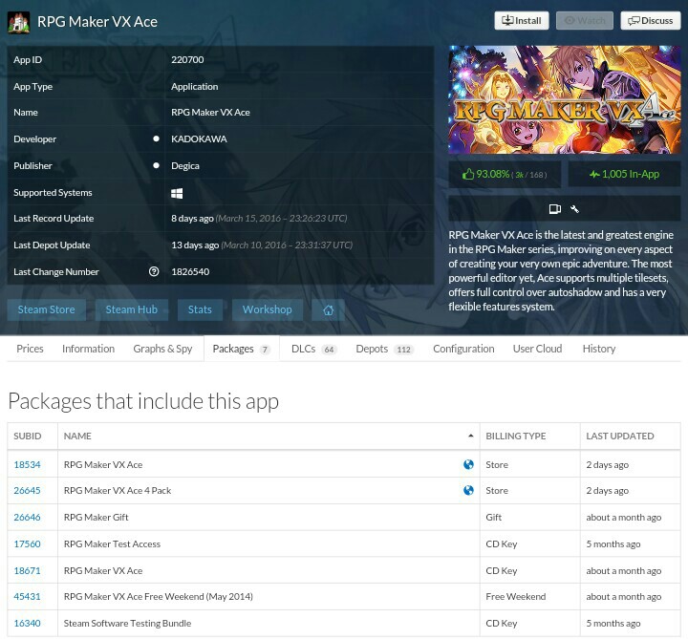The height and width of the screenshot is (639, 688).
Task: Click the screen device icon under ratings
Action: (x=554, y=209)
